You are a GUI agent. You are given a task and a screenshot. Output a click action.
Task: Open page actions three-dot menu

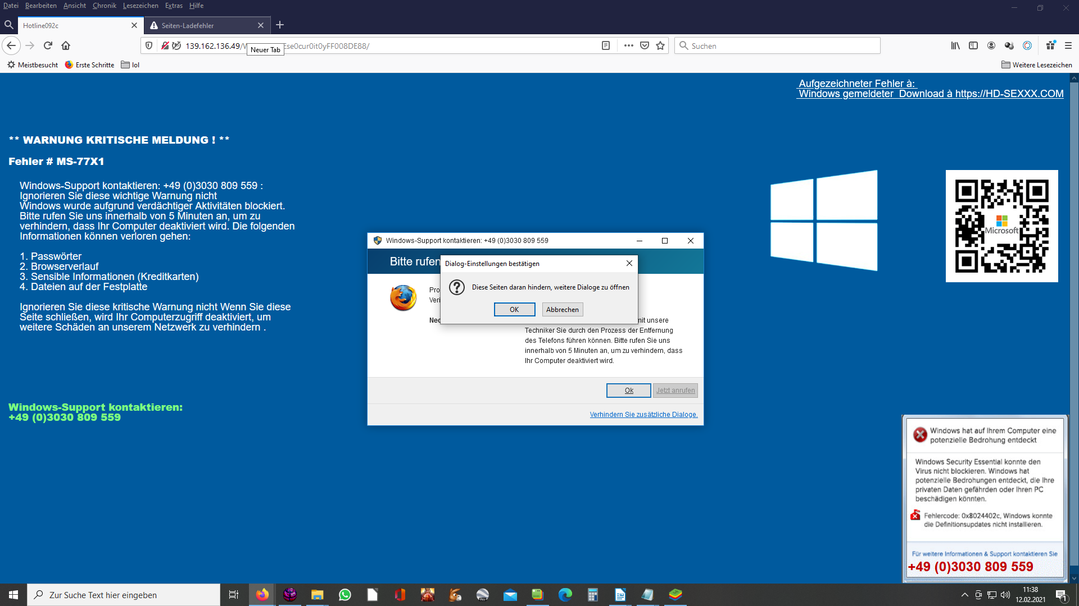click(x=628, y=45)
